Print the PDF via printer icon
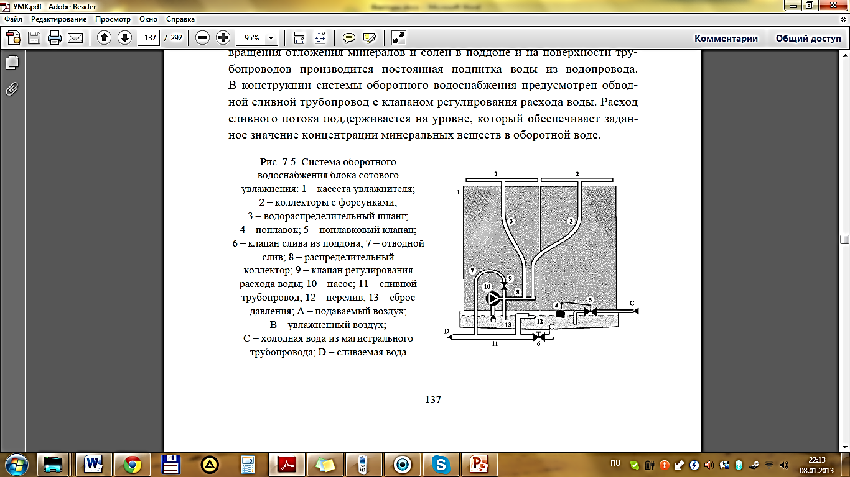This screenshot has width=850, height=477. tap(55, 38)
